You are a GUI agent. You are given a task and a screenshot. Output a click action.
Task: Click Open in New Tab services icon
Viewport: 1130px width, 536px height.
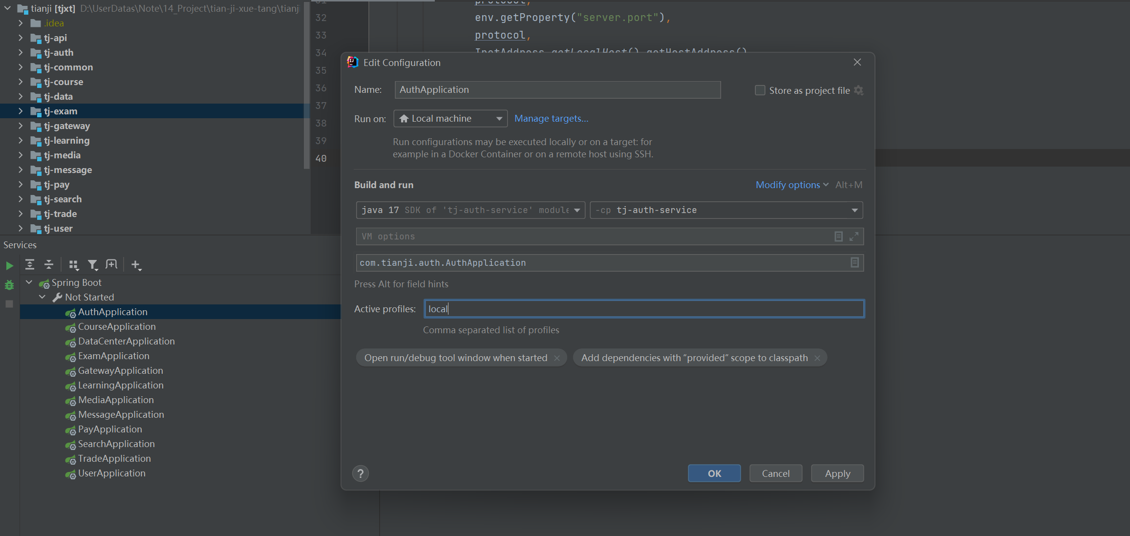click(111, 265)
